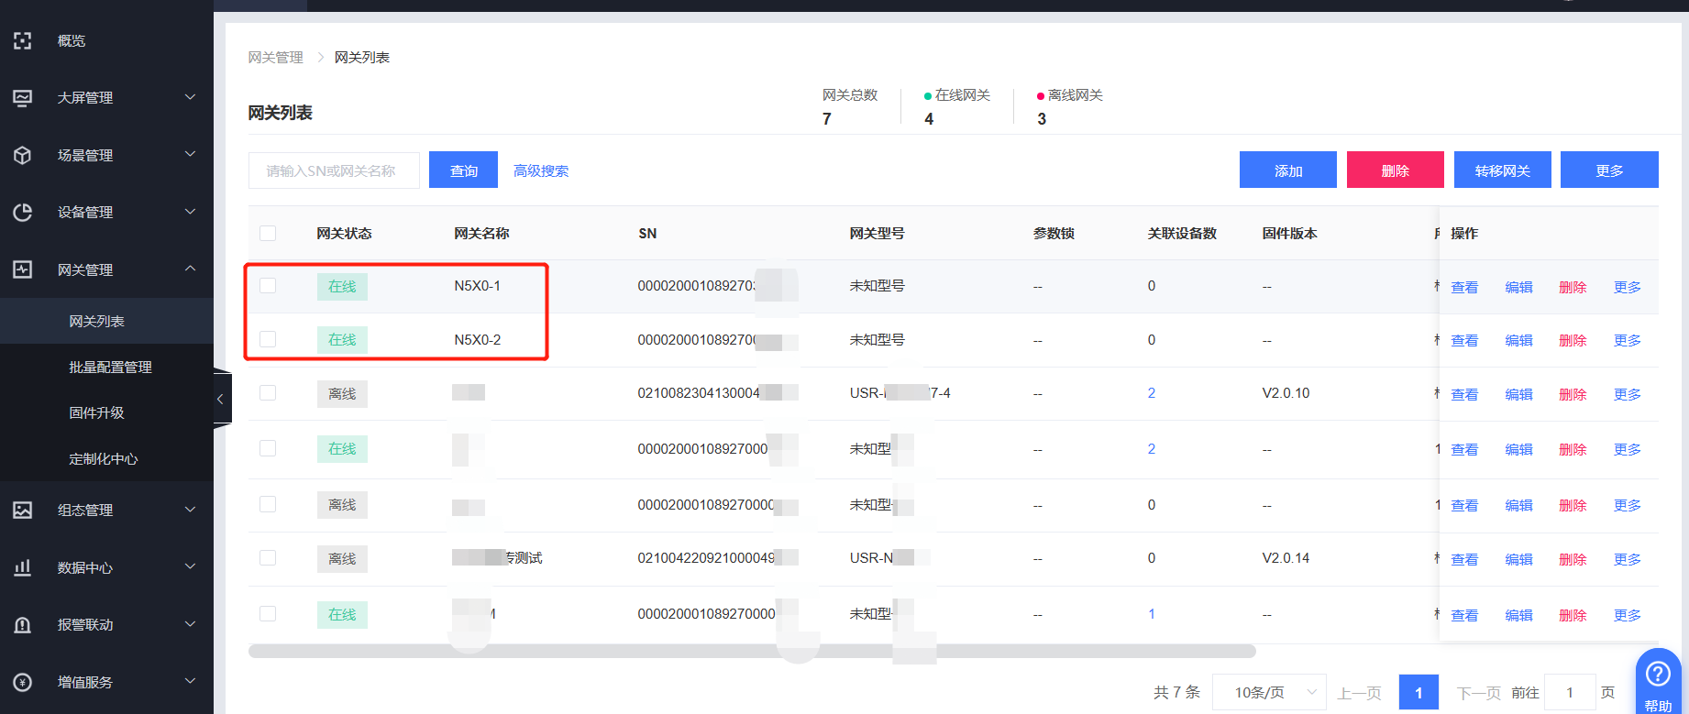
Task: Open 固件升级 submenu item
Action: [x=96, y=412]
